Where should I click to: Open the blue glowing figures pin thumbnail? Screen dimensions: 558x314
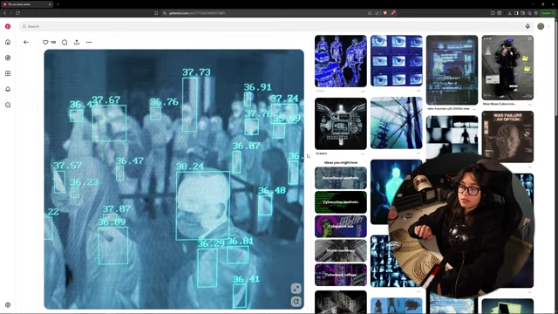point(341,61)
